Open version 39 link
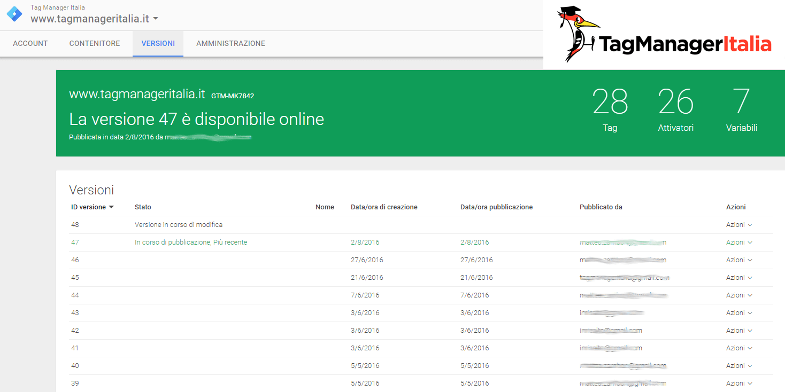The width and height of the screenshot is (785, 392). pos(75,383)
